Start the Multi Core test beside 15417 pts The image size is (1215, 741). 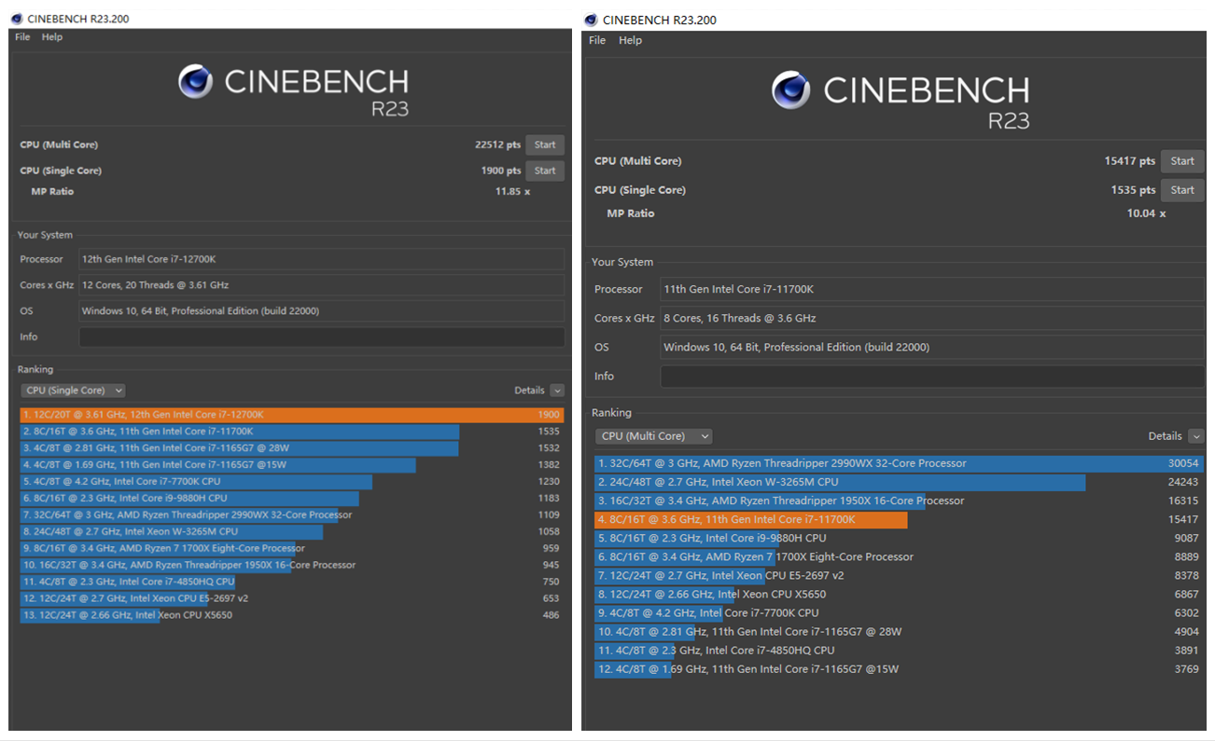coord(1182,161)
